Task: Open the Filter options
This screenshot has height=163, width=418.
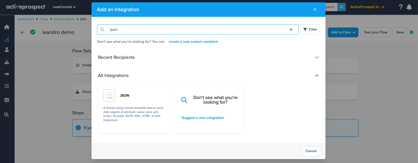Action: pyautogui.click(x=310, y=30)
